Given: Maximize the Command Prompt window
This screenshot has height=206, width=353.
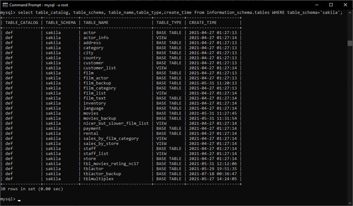Looking at the screenshot, I should pyautogui.click(x=331, y=5).
